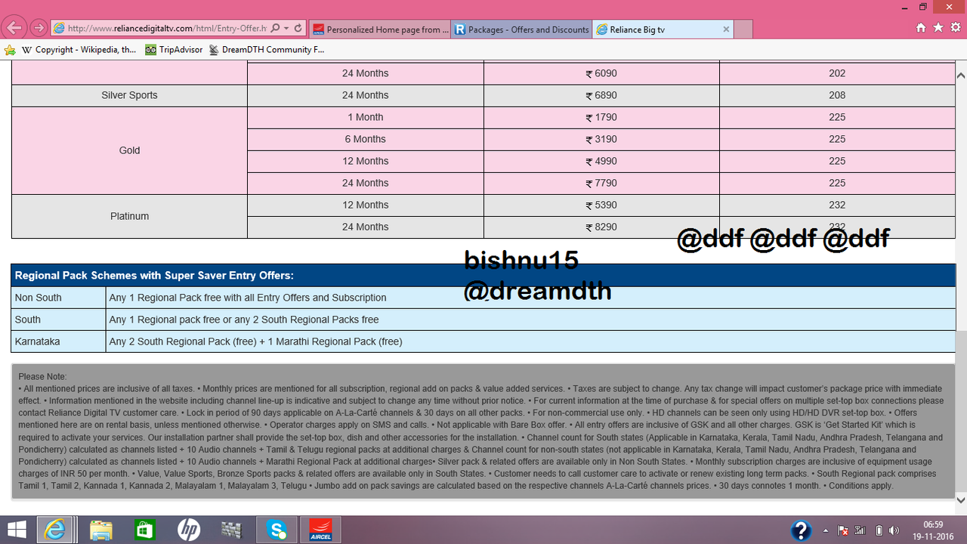Open the TripAdvisor favorites bar link
This screenshot has width=967, height=544.
pos(174,50)
